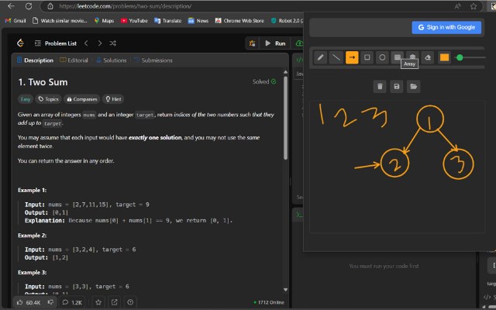Click the browser address bar URL
Screen dimensions: 496x310
click(126, 6)
